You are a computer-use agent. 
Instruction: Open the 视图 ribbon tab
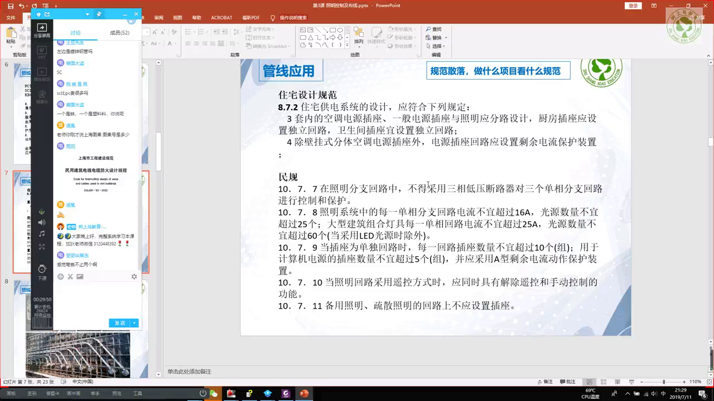pos(177,17)
